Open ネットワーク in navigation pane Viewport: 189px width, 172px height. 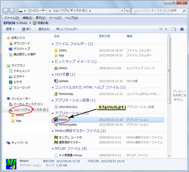[17, 143]
